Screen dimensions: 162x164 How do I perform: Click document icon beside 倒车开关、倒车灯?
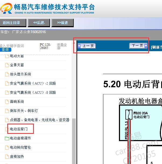7,111
